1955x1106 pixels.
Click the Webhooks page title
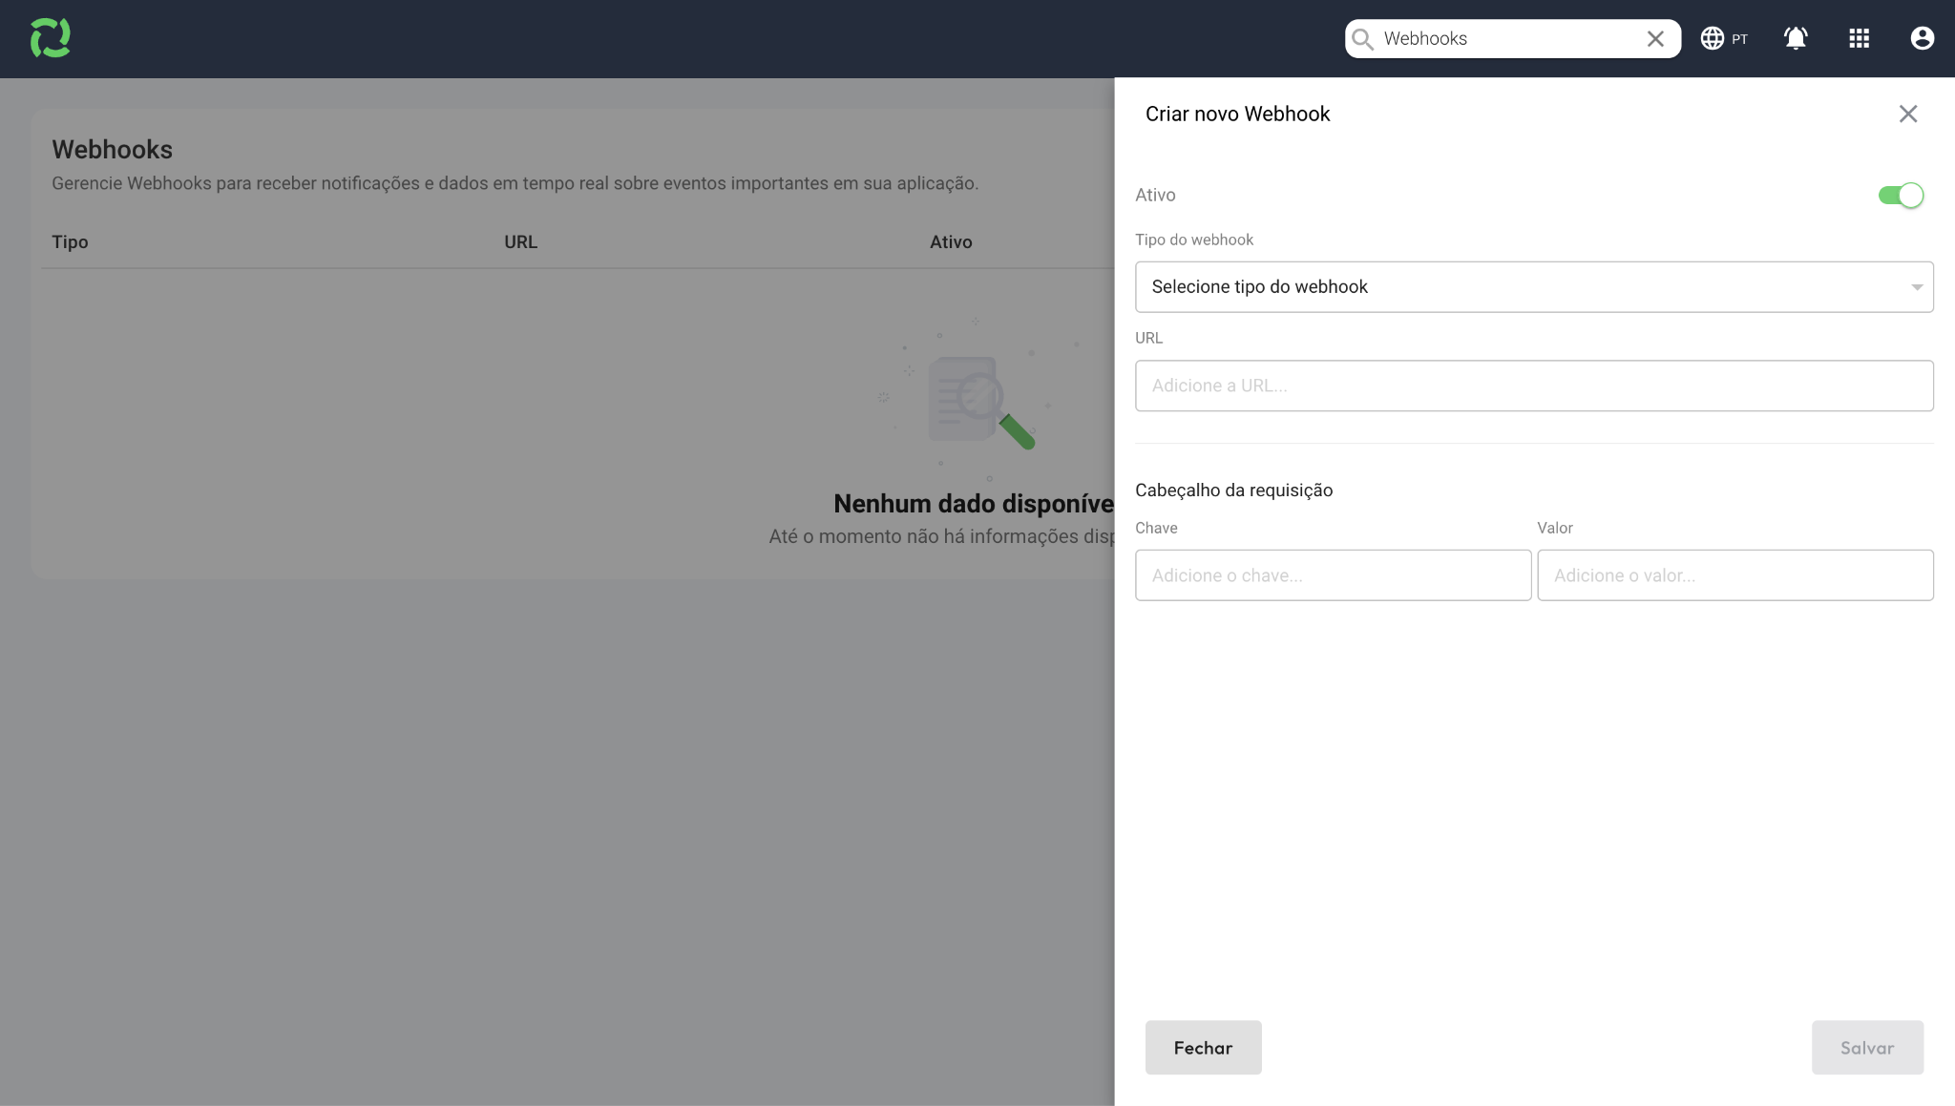pos(113,150)
